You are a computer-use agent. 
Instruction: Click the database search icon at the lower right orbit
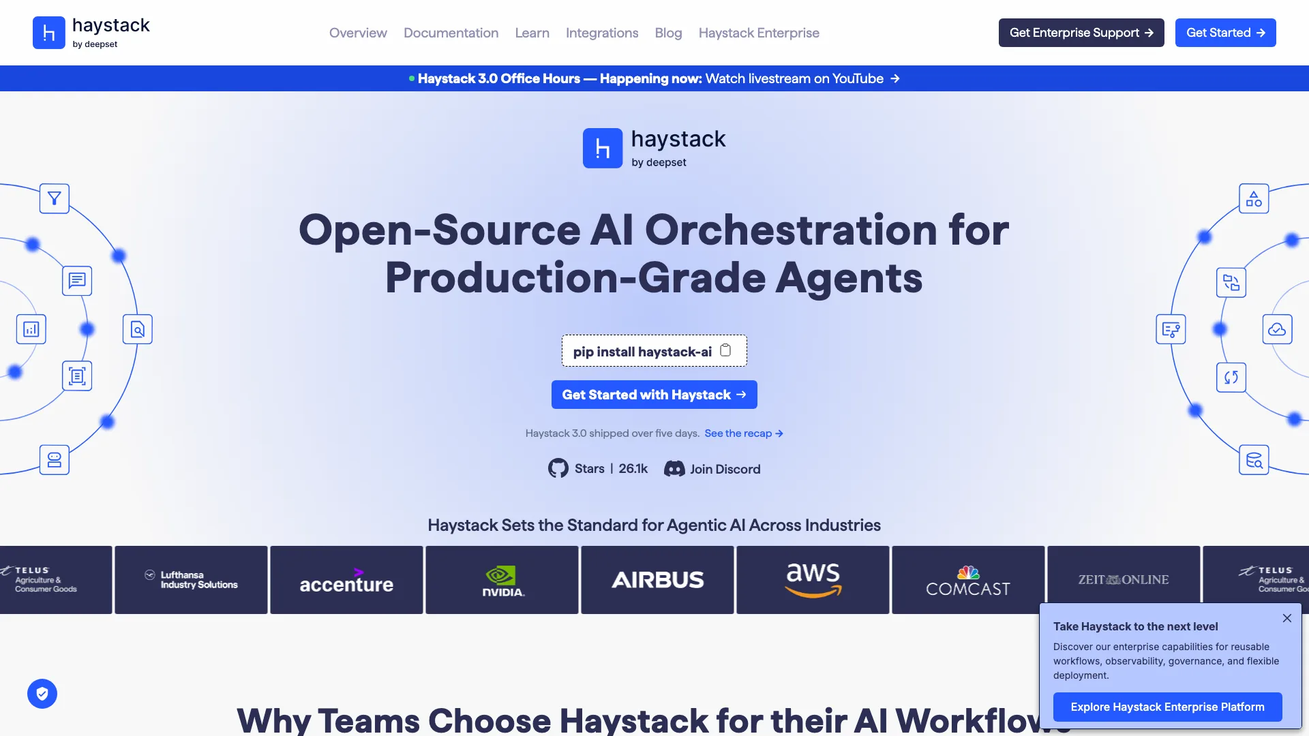click(x=1254, y=460)
